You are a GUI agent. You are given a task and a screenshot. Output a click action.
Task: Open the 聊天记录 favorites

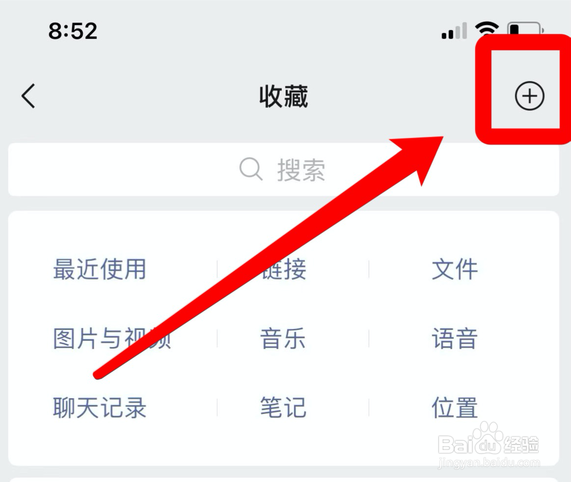click(100, 407)
